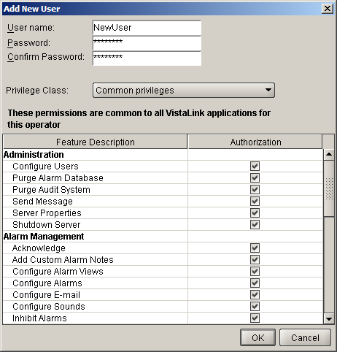
Task: Toggle the Configure E-mail checkbox
Action: [x=255, y=295]
